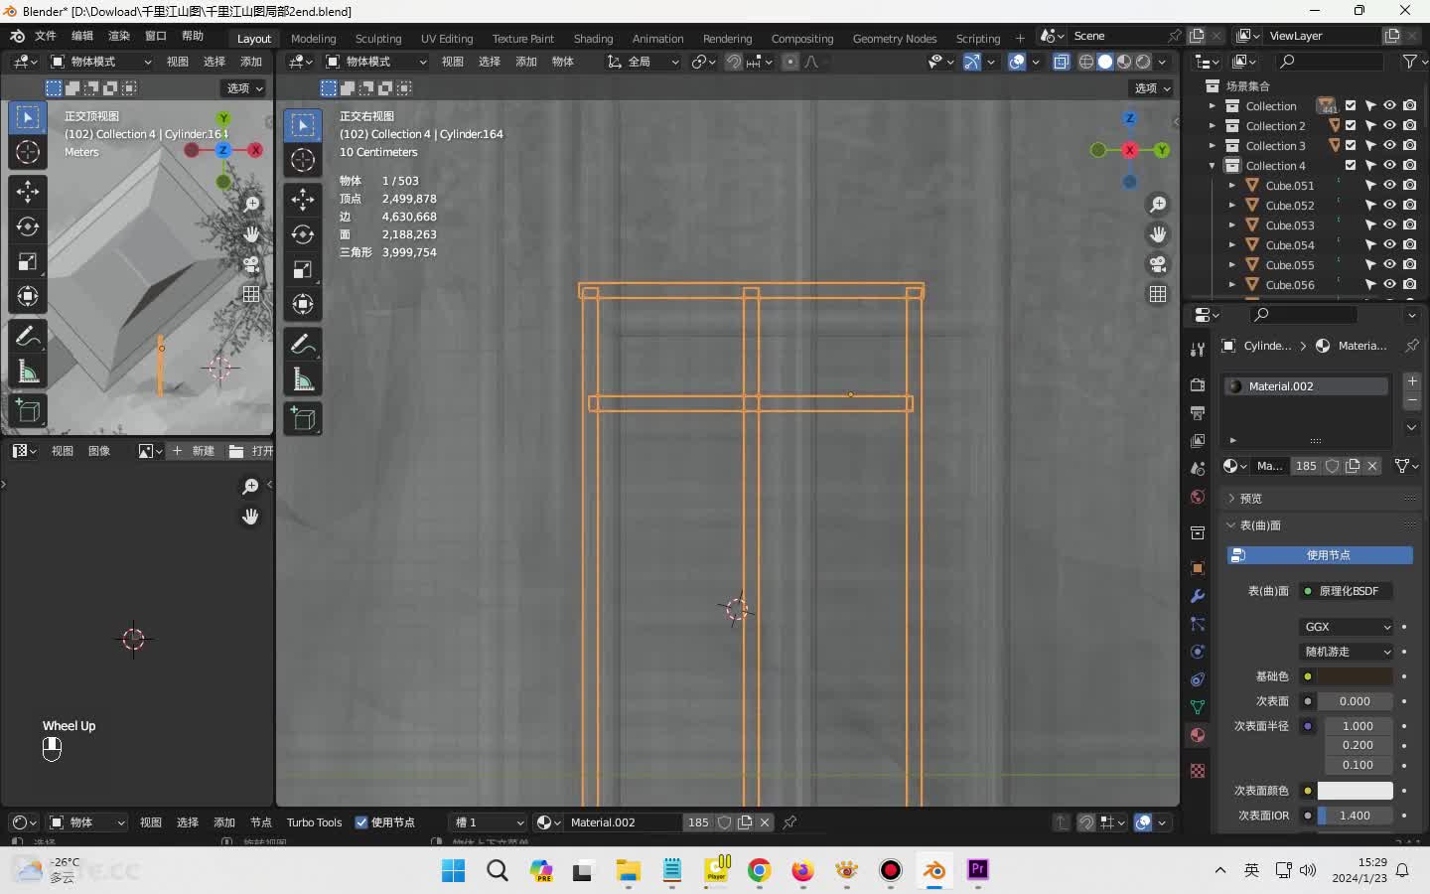Open the Render properties tab

[1198, 384]
